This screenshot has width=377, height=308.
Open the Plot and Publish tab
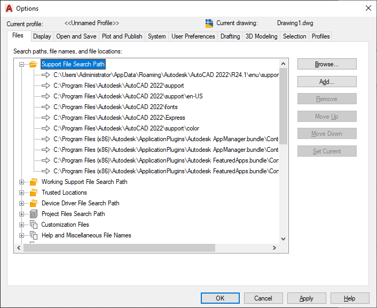pyautogui.click(x=122, y=36)
